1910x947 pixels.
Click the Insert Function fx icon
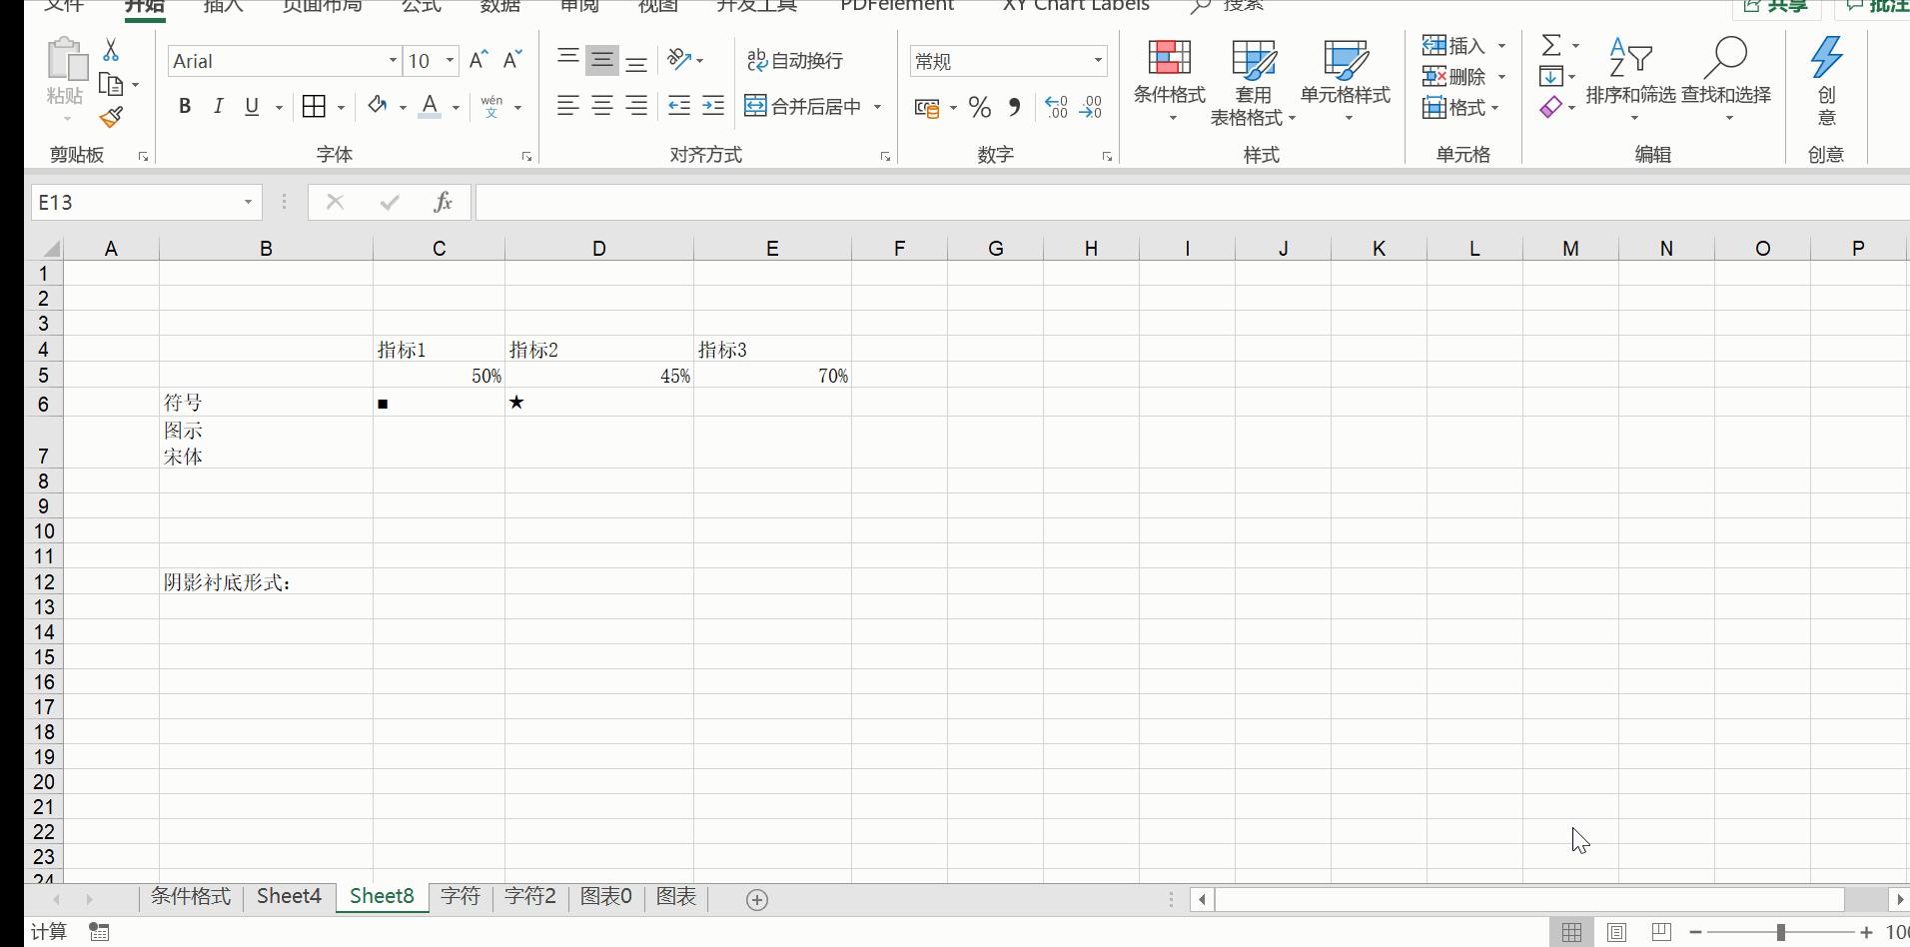(443, 203)
